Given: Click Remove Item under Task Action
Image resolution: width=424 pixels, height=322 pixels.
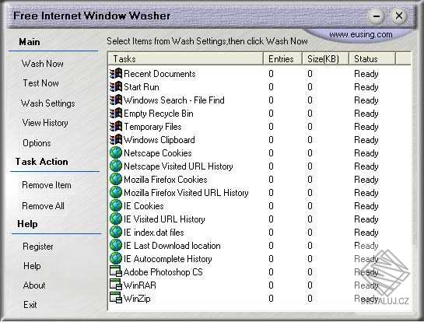Looking at the screenshot, I should pos(47,185).
